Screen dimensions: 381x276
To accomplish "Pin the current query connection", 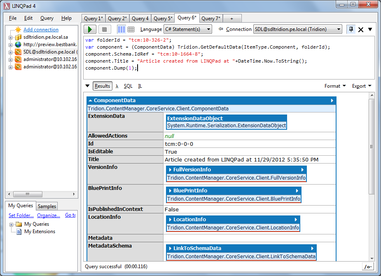I will coord(351,29).
